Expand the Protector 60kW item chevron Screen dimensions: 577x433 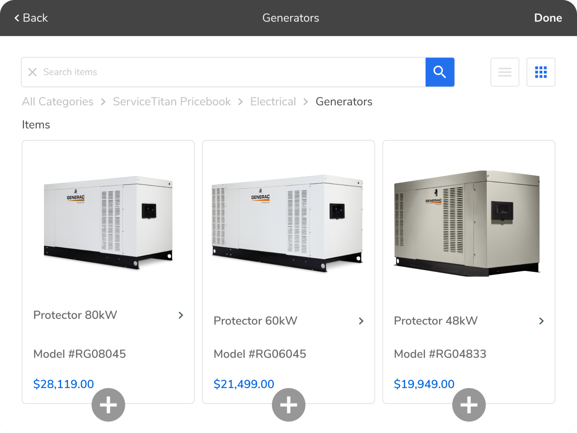coord(361,321)
